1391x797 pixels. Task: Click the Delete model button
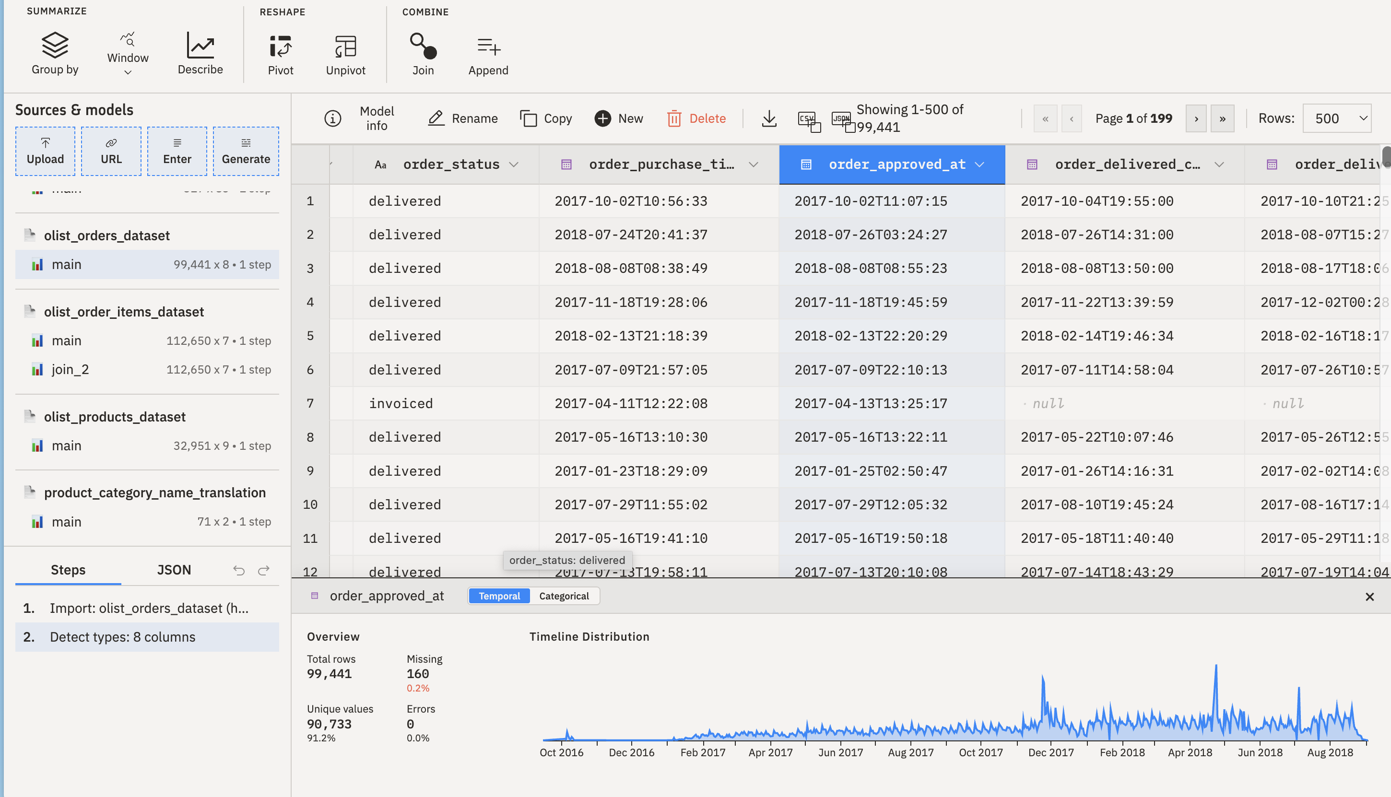[x=696, y=118]
